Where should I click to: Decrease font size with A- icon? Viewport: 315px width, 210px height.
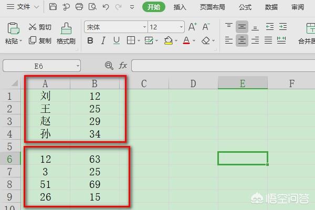[206, 27]
